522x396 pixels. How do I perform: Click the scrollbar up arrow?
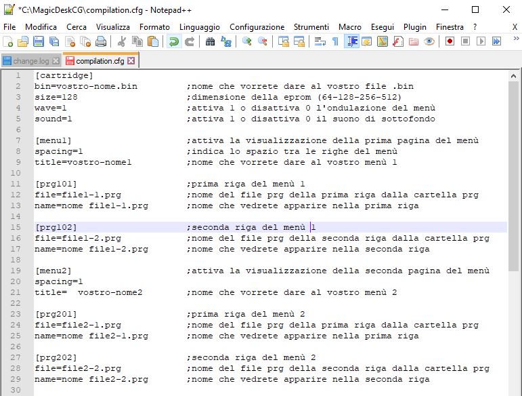[513, 76]
